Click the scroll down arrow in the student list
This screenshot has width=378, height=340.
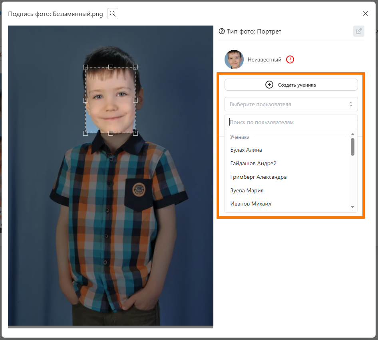point(352,207)
